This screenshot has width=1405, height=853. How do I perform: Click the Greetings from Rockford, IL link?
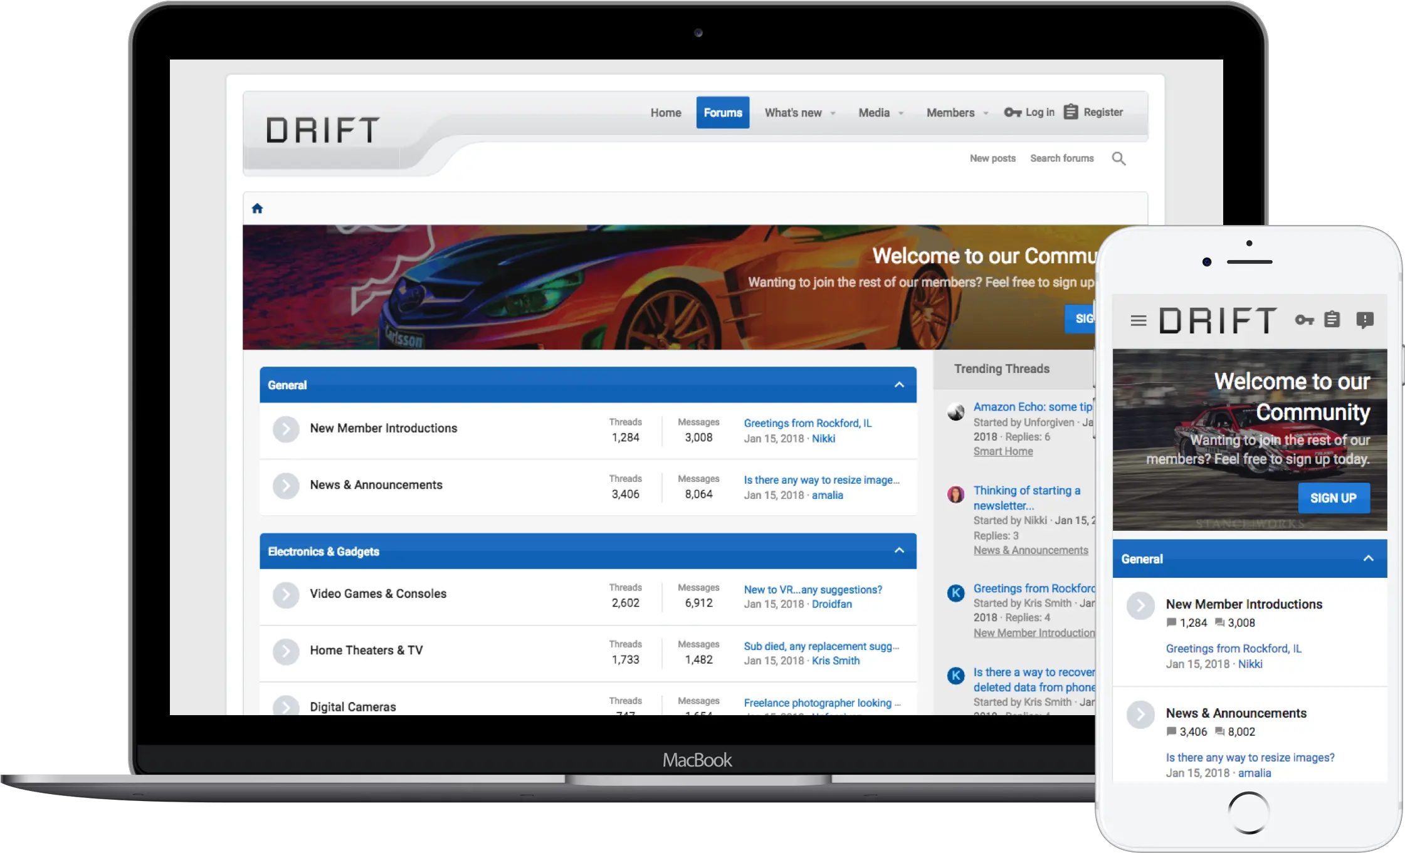807,422
